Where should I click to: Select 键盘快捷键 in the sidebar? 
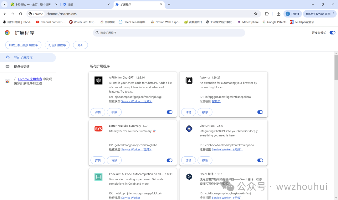click(x=22, y=66)
